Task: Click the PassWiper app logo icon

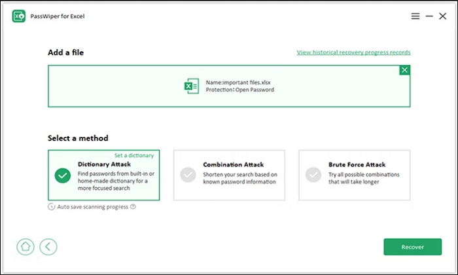Action: tap(18, 16)
